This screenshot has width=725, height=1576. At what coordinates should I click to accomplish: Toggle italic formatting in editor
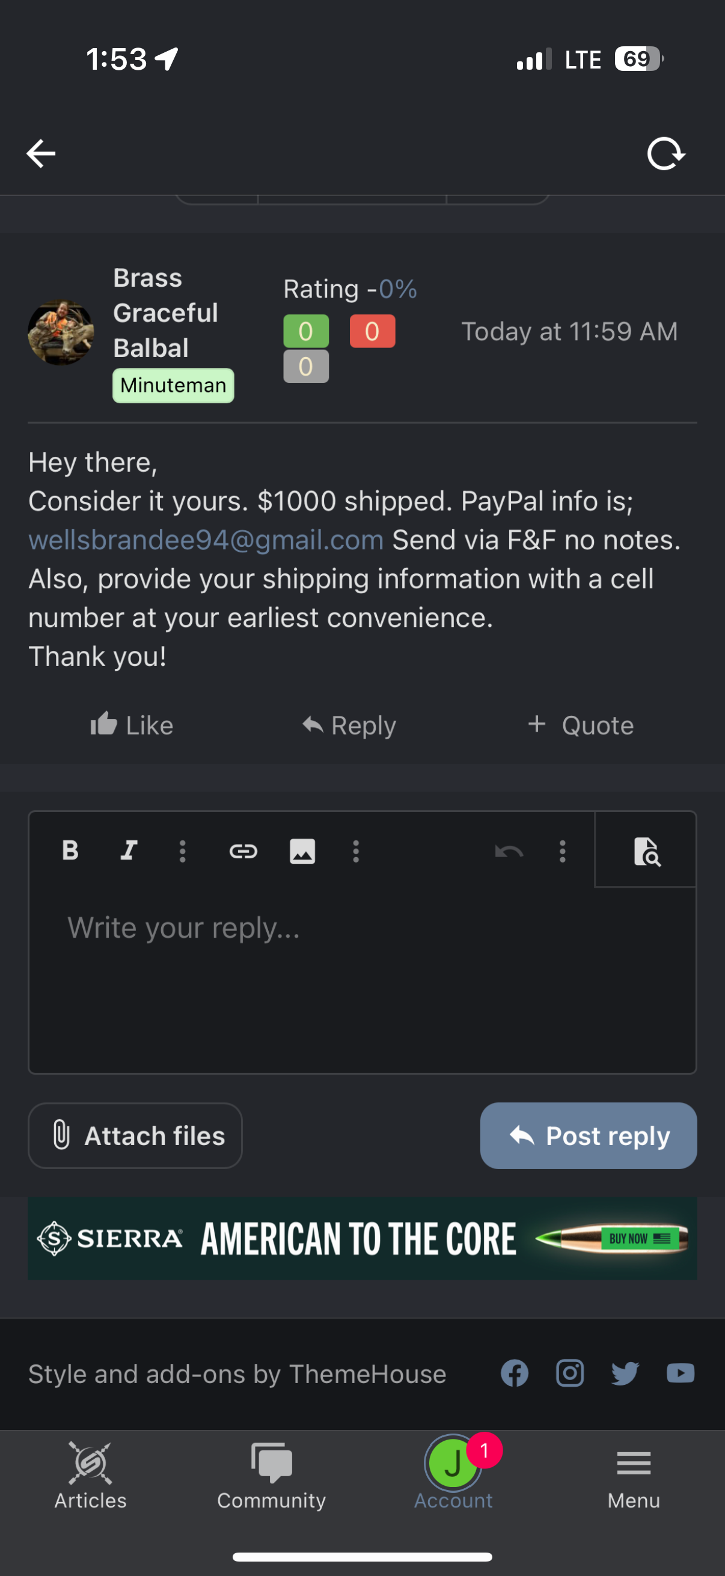click(x=129, y=851)
